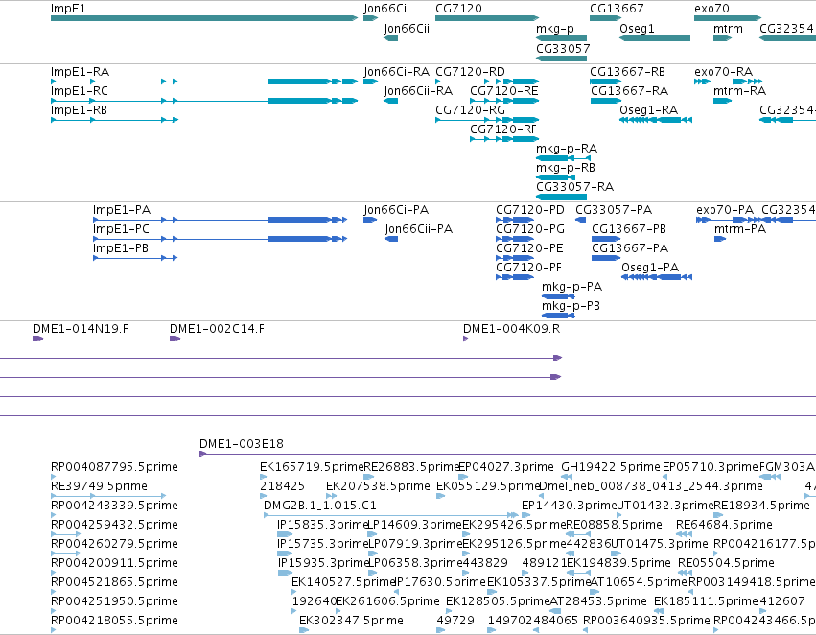Click the Jon66Ci gene label
Image resolution: width=816 pixels, height=635 pixels.
pos(385,9)
